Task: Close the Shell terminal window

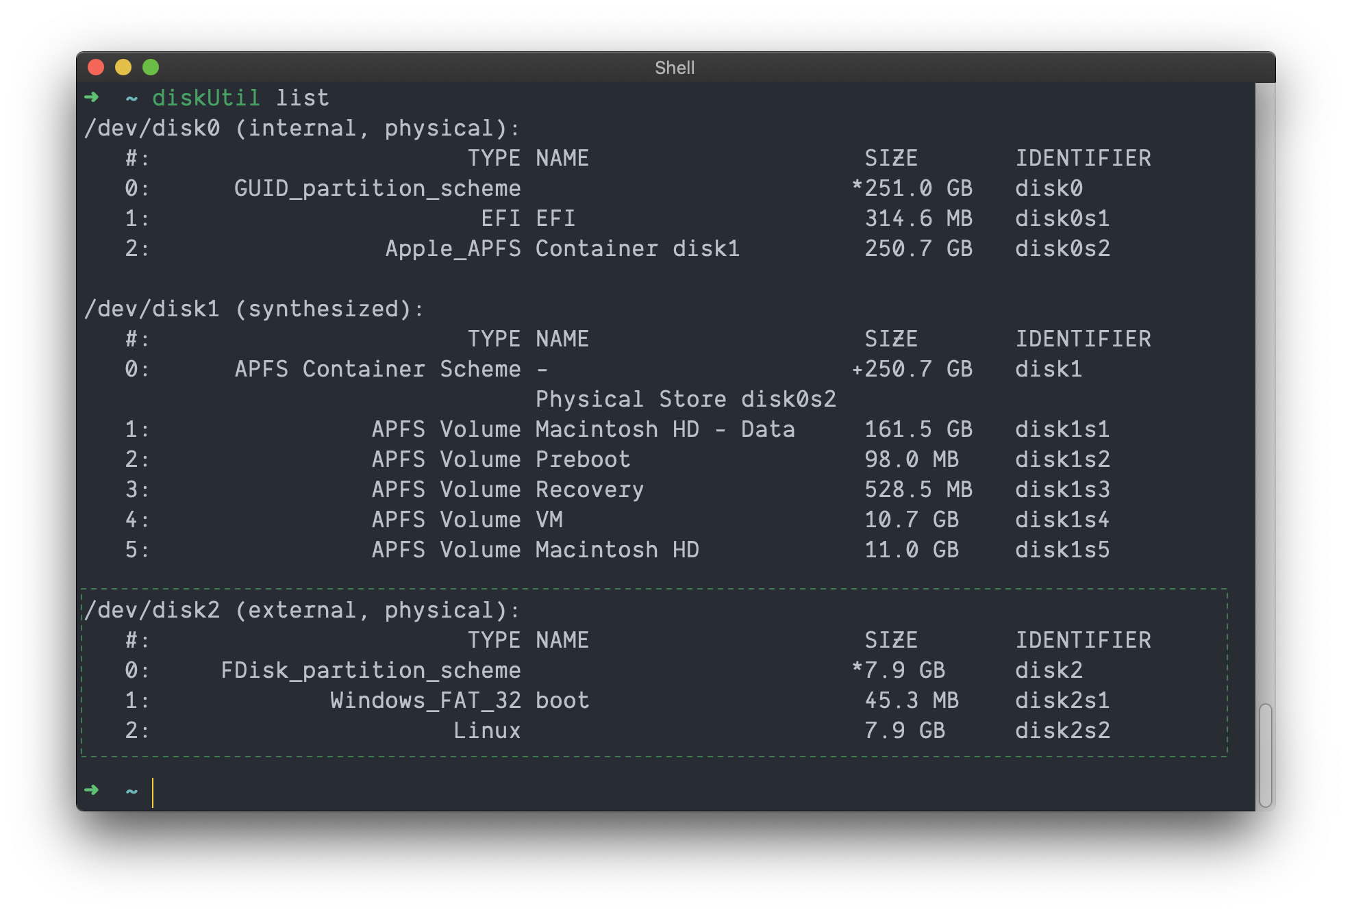Action: 96,67
